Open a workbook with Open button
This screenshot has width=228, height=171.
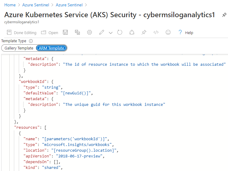[x=50, y=33]
